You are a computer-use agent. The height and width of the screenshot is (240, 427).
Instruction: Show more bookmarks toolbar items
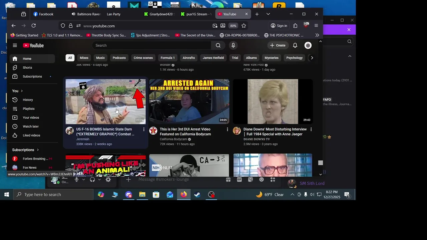pos(317,35)
